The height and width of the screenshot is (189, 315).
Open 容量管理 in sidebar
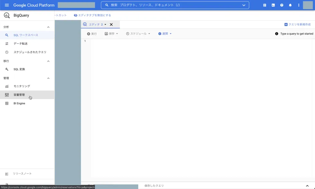(27, 95)
